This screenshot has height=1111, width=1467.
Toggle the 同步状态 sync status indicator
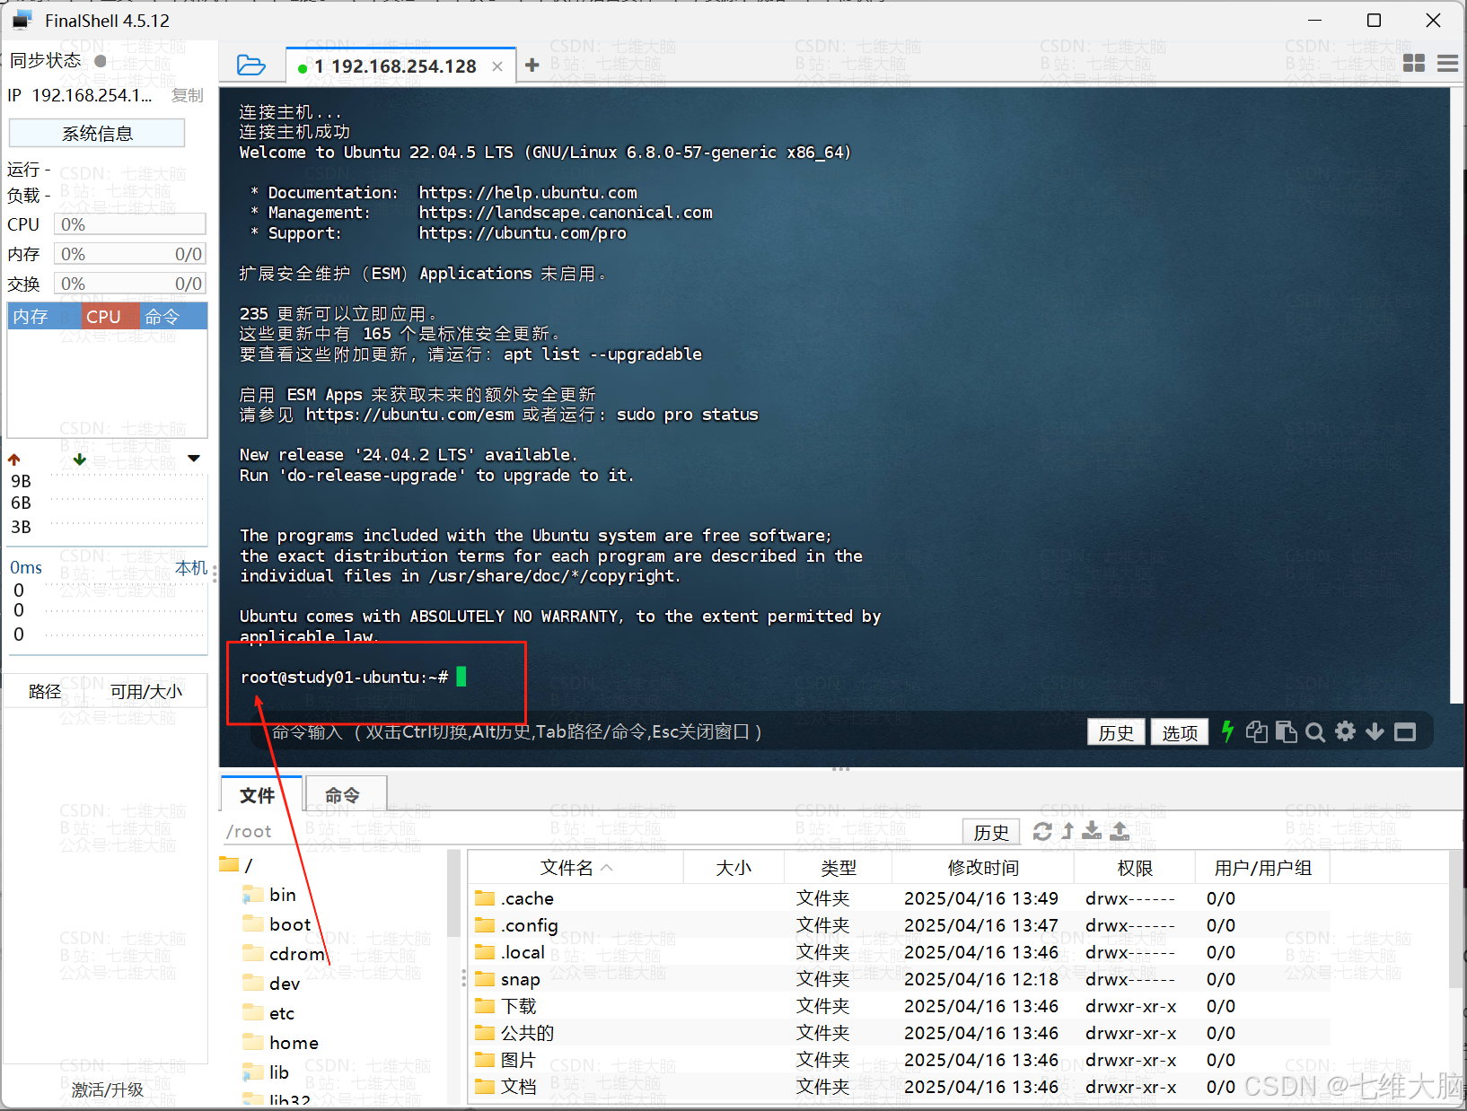coord(101,61)
